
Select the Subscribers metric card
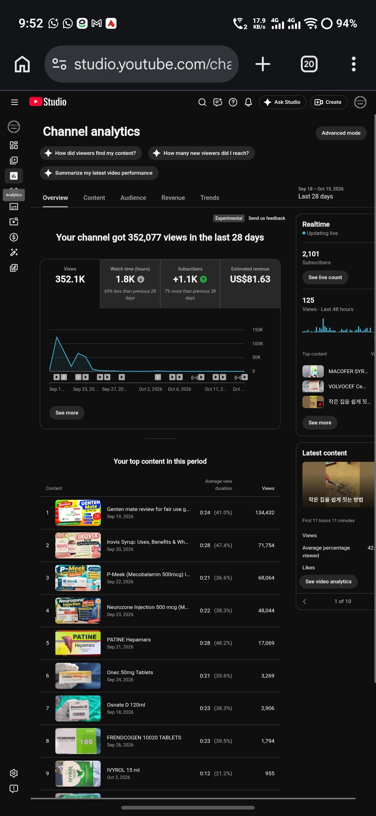pyautogui.click(x=190, y=284)
